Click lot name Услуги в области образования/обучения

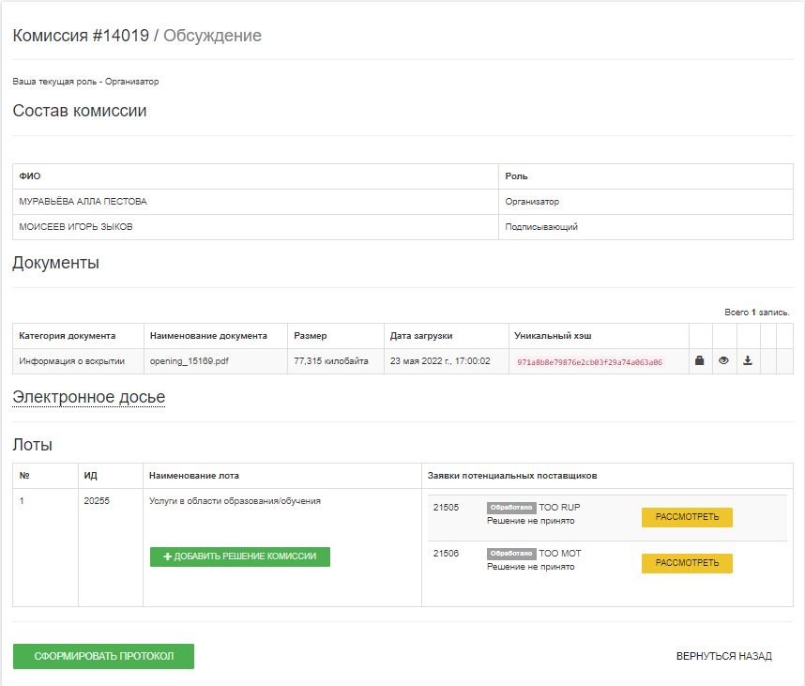tap(235, 501)
